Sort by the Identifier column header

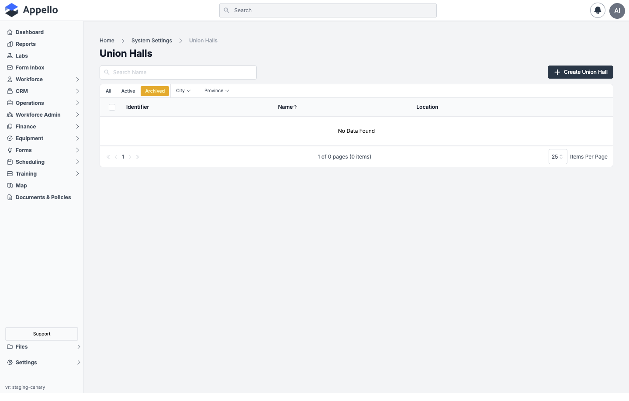[x=138, y=107]
